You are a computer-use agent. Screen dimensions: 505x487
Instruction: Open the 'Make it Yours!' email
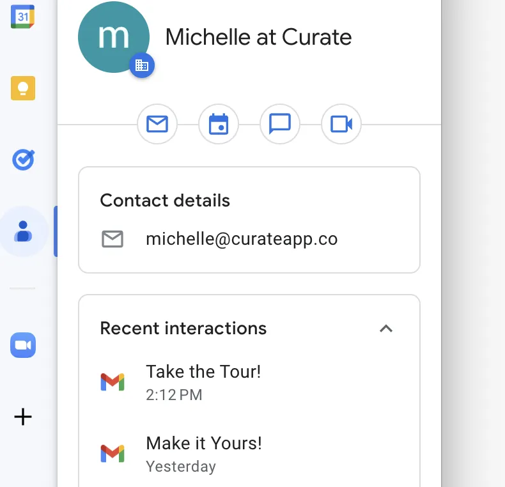pos(204,443)
